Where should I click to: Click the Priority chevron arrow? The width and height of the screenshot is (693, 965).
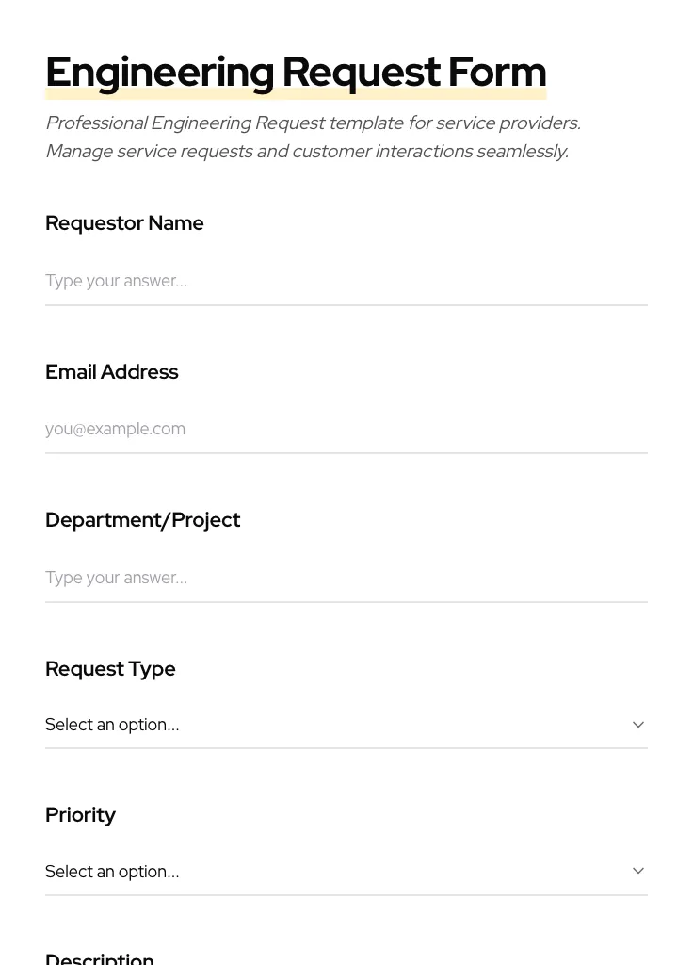click(x=637, y=871)
